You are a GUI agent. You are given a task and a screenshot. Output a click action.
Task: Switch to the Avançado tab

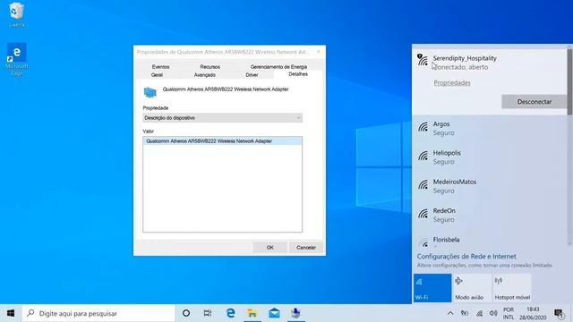point(205,75)
